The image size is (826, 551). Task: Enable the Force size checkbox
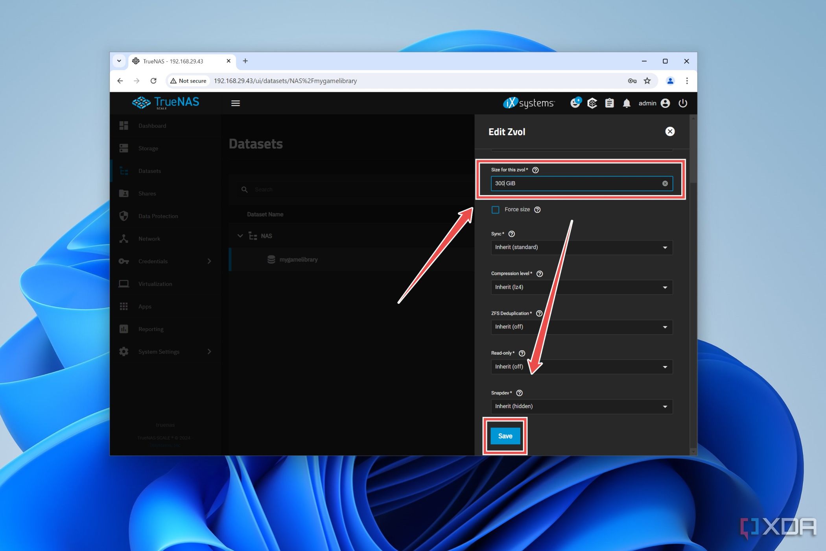click(495, 209)
